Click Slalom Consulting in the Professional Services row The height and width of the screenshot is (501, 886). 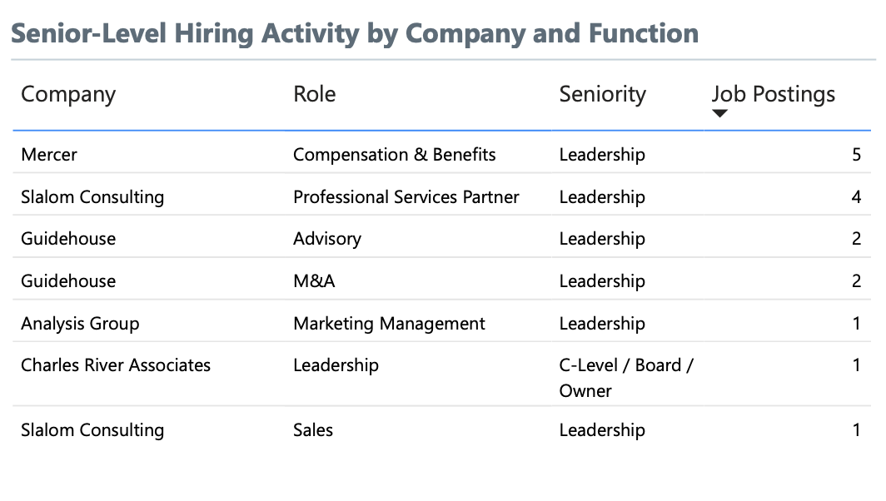click(x=92, y=197)
